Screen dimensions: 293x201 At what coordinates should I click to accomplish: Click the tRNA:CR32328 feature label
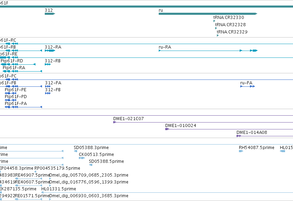(x=230, y=25)
